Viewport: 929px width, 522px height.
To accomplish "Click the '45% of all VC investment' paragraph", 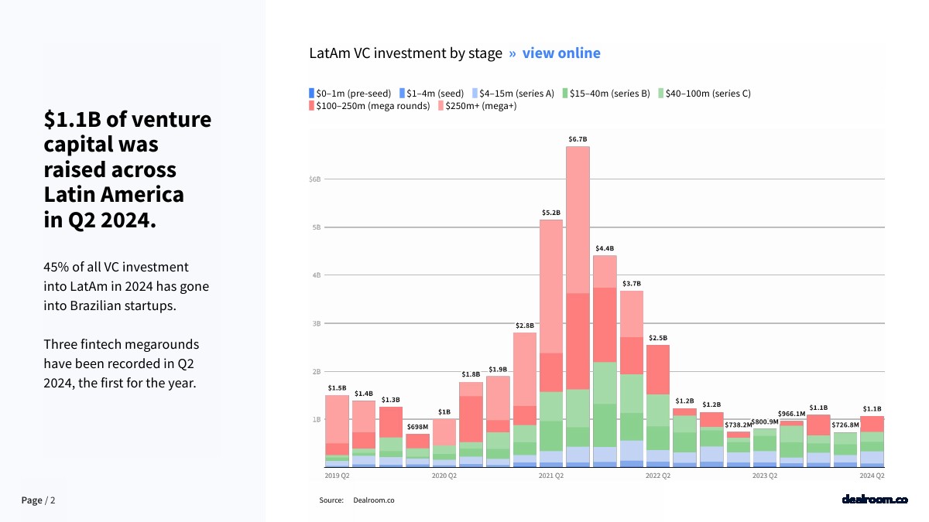I will (126, 286).
